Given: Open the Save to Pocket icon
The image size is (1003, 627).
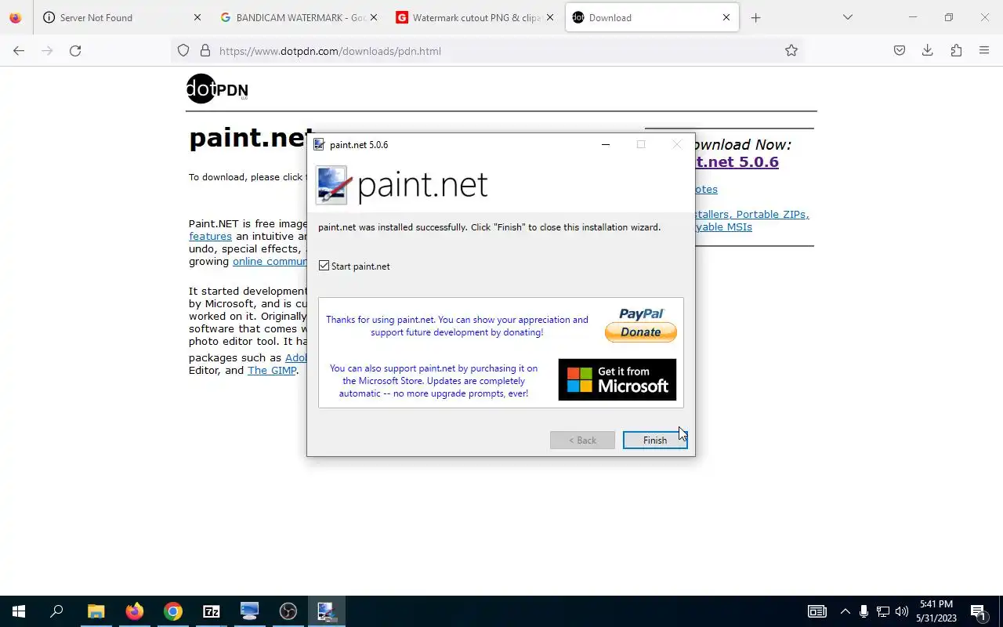Looking at the screenshot, I should coord(900,51).
